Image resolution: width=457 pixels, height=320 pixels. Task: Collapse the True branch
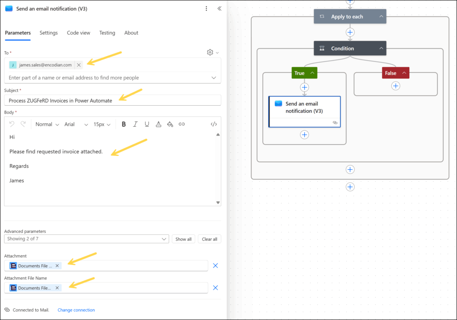[312, 73]
